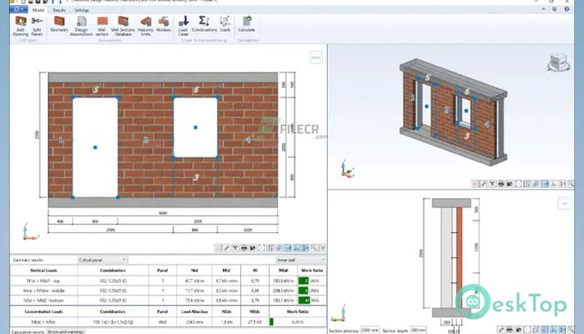The height and width of the screenshot is (334, 584).
Task: Run Calculate from the ribbon
Action: (246, 24)
